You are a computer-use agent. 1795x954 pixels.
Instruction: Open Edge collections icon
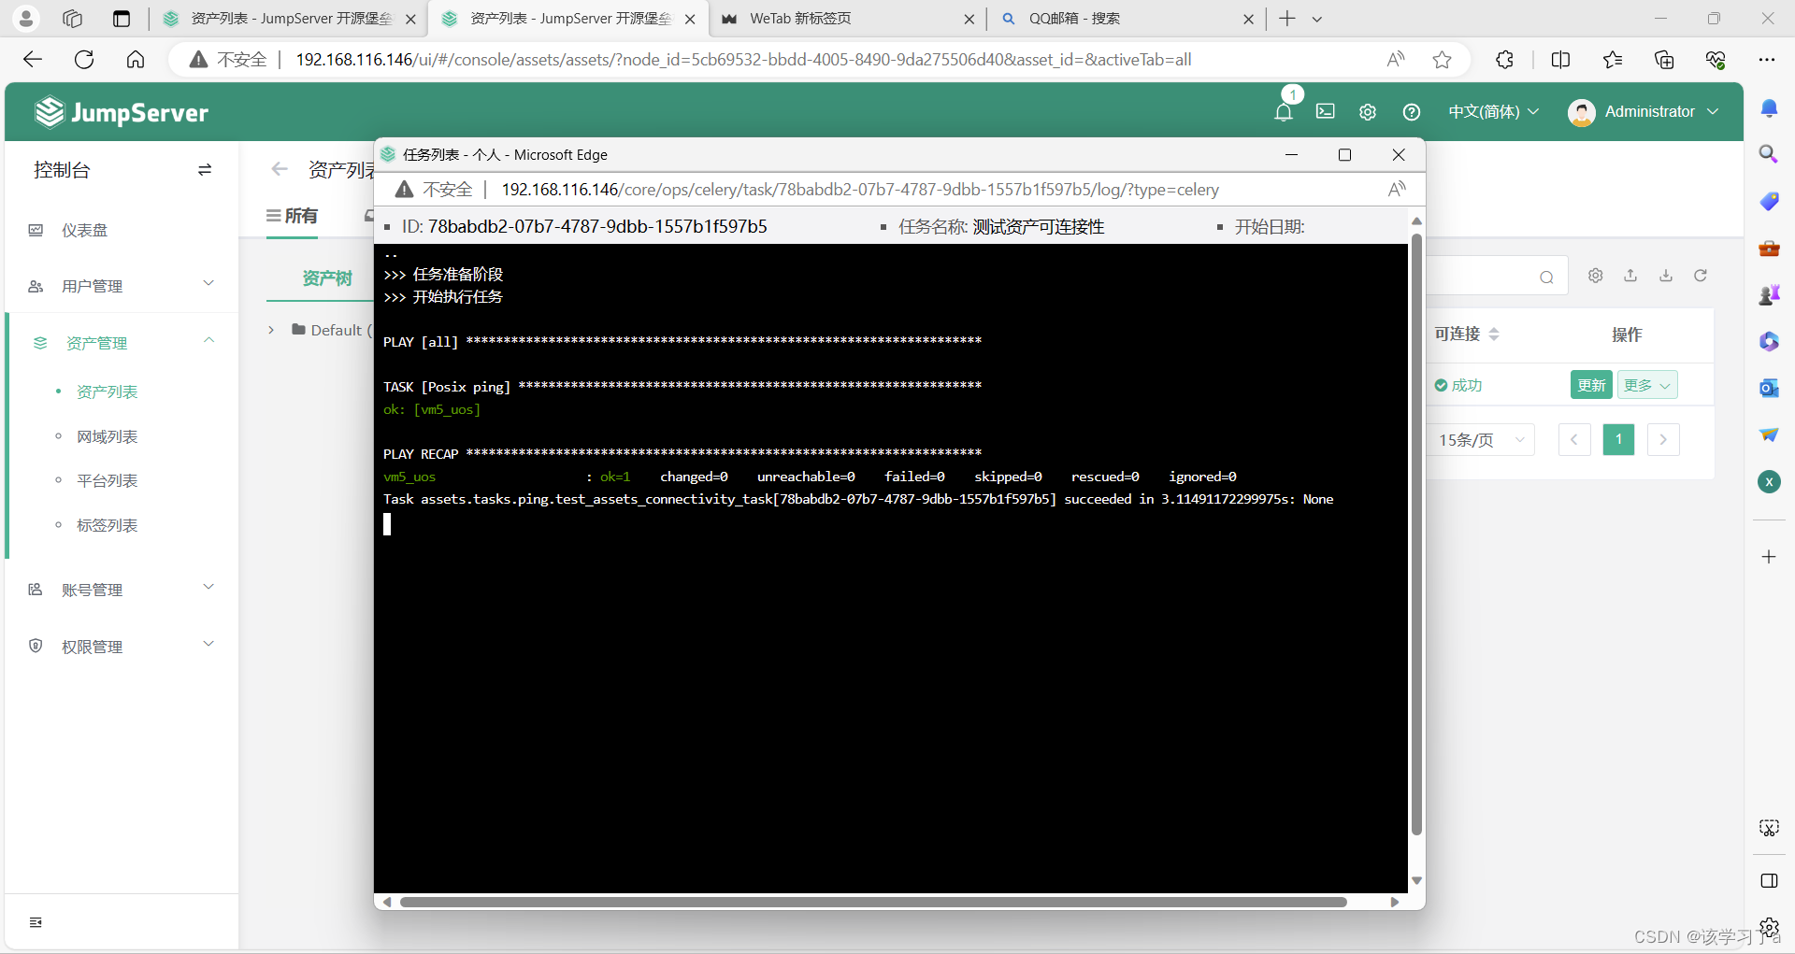click(1664, 60)
